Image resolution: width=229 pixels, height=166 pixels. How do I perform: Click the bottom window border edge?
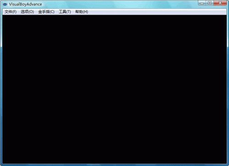click(x=114, y=165)
